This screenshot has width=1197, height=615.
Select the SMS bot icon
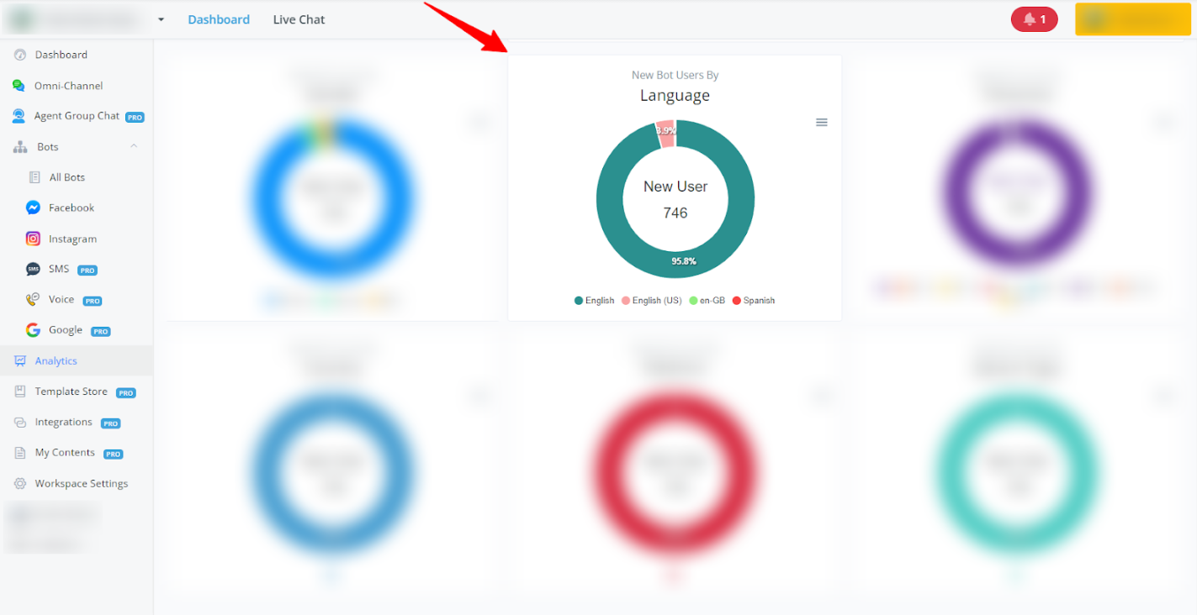point(33,270)
